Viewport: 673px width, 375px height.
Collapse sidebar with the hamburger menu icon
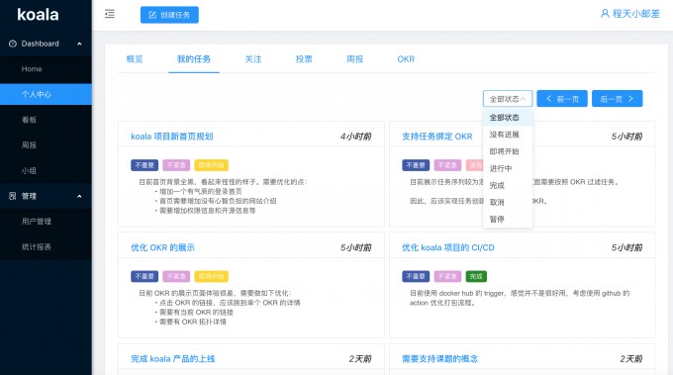110,14
